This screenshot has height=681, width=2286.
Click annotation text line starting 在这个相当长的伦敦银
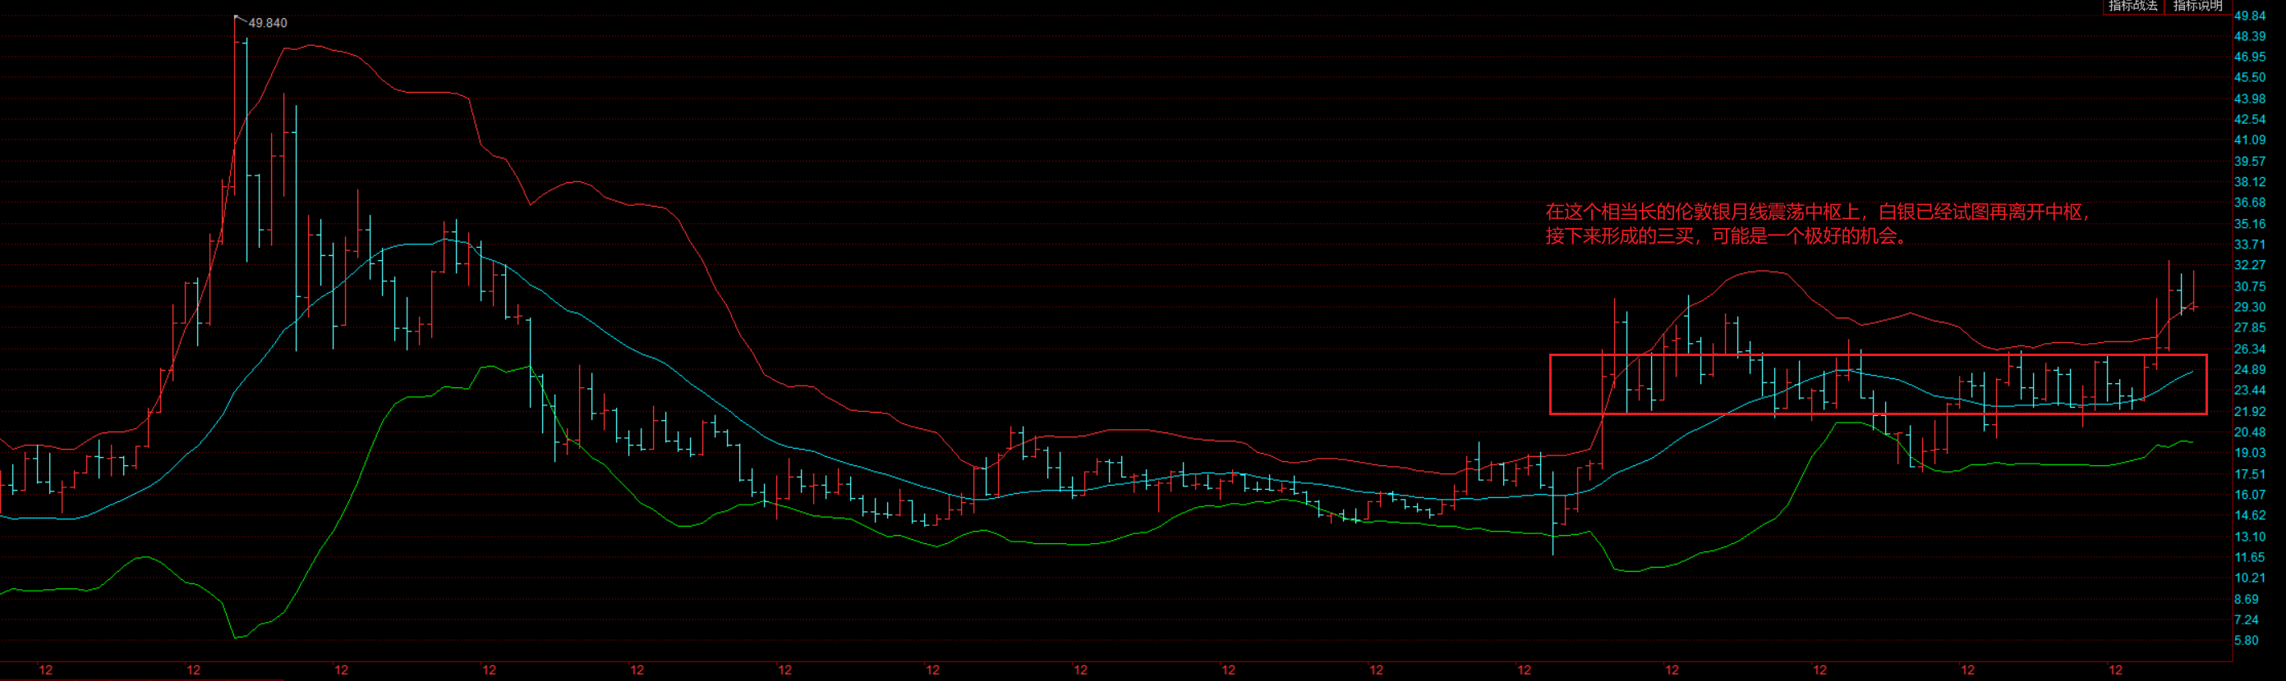tap(1819, 213)
